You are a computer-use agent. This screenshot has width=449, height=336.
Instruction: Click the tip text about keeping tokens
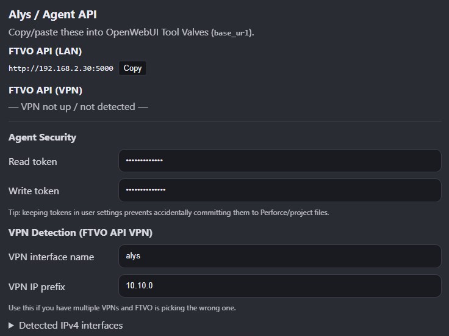click(168, 213)
